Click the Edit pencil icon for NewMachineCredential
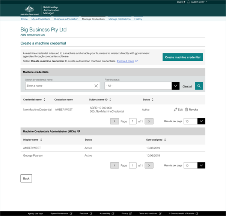The height and width of the screenshot is (216, 226). [175, 109]
